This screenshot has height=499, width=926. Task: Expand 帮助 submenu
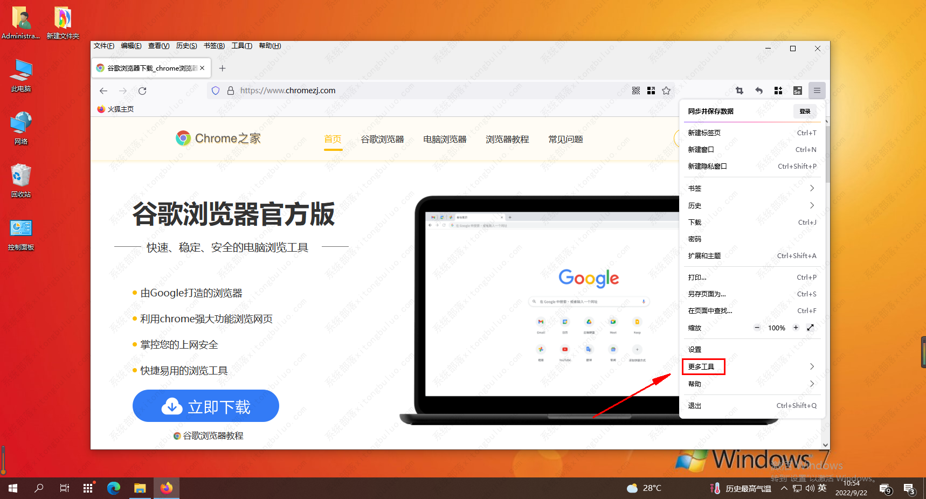(751, 384)
